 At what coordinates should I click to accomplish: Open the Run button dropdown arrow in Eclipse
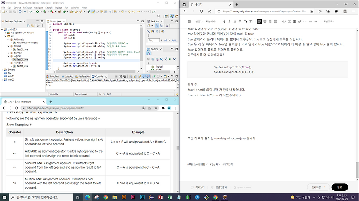(41, 11)
